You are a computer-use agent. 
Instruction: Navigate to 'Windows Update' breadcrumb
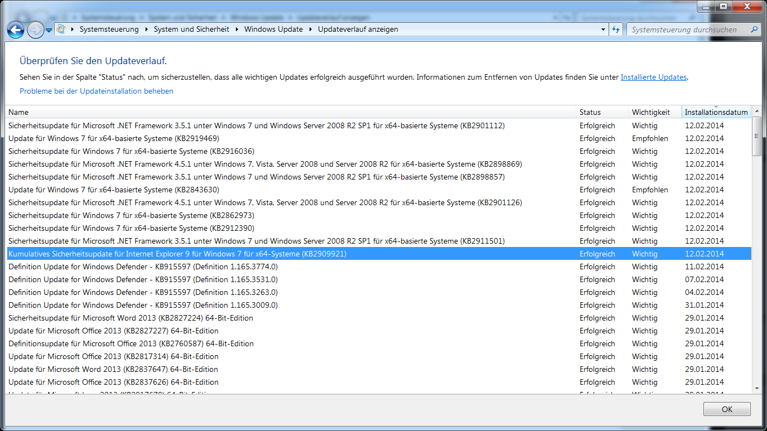273,30
